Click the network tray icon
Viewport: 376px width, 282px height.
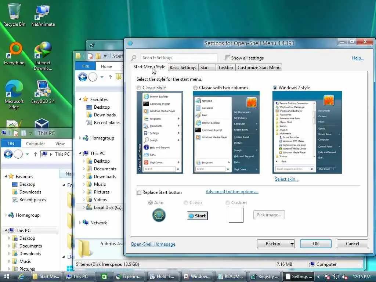[x=336, y=277]
